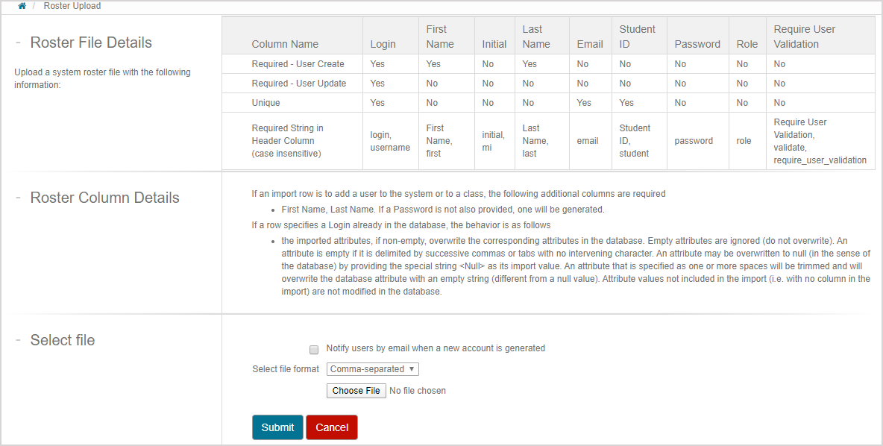Viewport: 883px width, 446px height.
Task: Click the Student ID column header
Action: (637, 37)
